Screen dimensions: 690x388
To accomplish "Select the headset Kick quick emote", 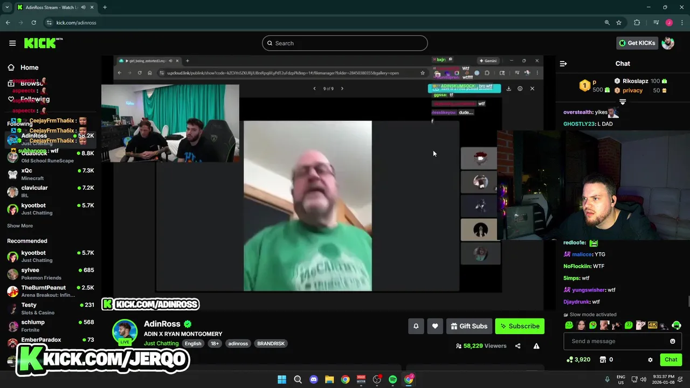I will [x=677, y=325].
